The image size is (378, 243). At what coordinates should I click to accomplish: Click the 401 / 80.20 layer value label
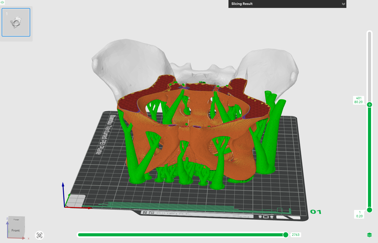click(x=358, y=100)
